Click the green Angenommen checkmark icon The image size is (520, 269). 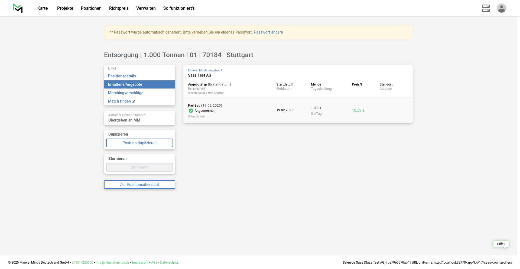click(191, 111)
